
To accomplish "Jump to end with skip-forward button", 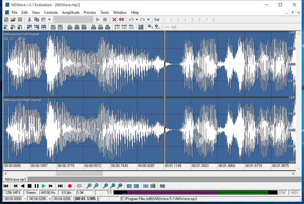I will [x=60, y=186].
